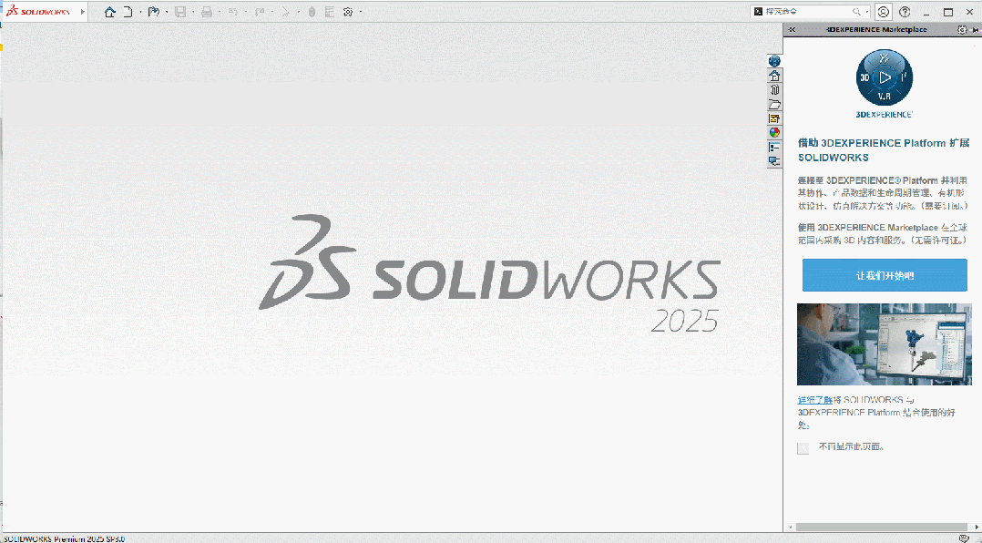
Task: Open the search type dropdown arrow
Action: pyautogui.click(x=867, y=11)
